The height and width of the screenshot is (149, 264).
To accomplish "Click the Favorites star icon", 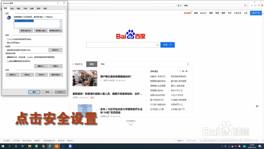I will click(x=255, y=5).
